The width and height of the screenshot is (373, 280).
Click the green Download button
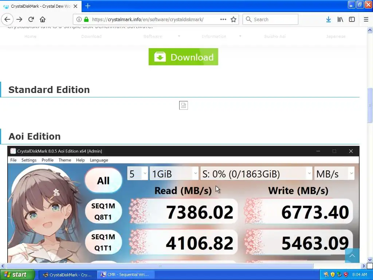click(184, 57)
